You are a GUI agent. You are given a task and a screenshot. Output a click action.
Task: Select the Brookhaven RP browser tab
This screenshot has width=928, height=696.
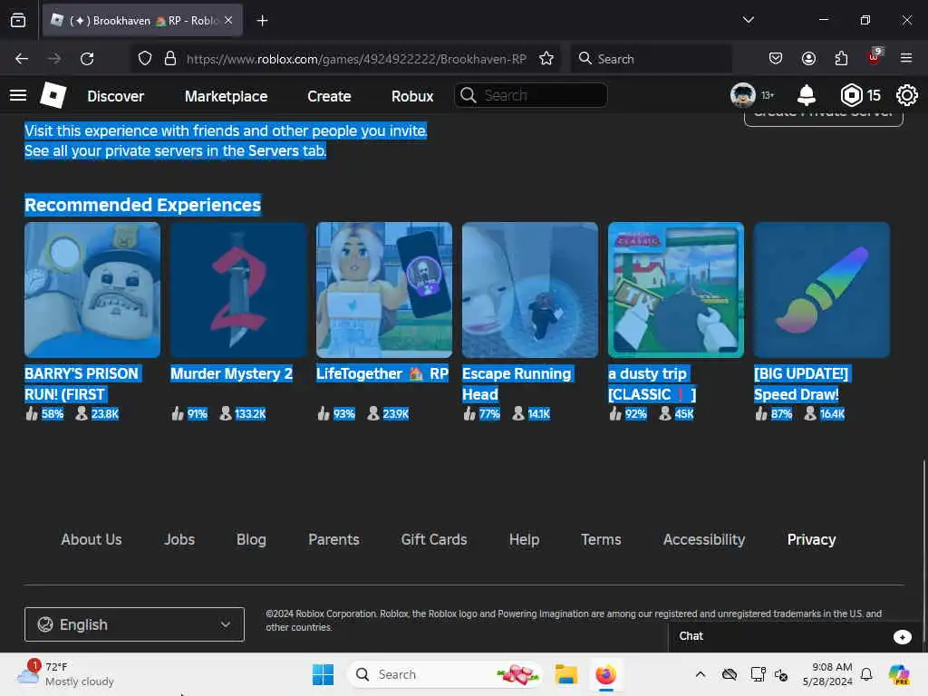tap(142, 20)
